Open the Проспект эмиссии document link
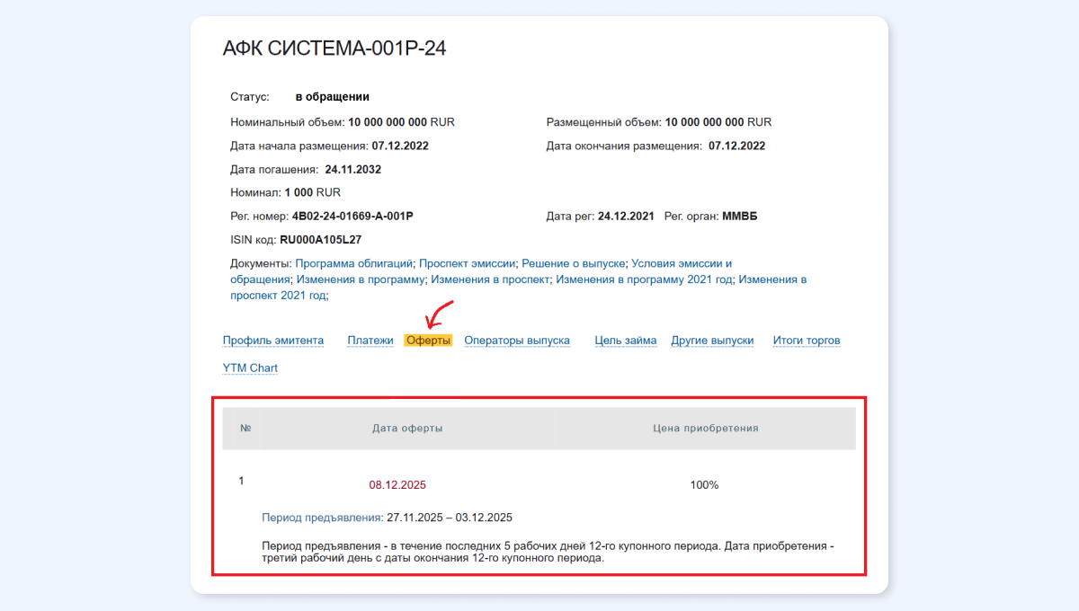Image resolution: width=1079 pixels, height=611 pixels. pos(468,264)
